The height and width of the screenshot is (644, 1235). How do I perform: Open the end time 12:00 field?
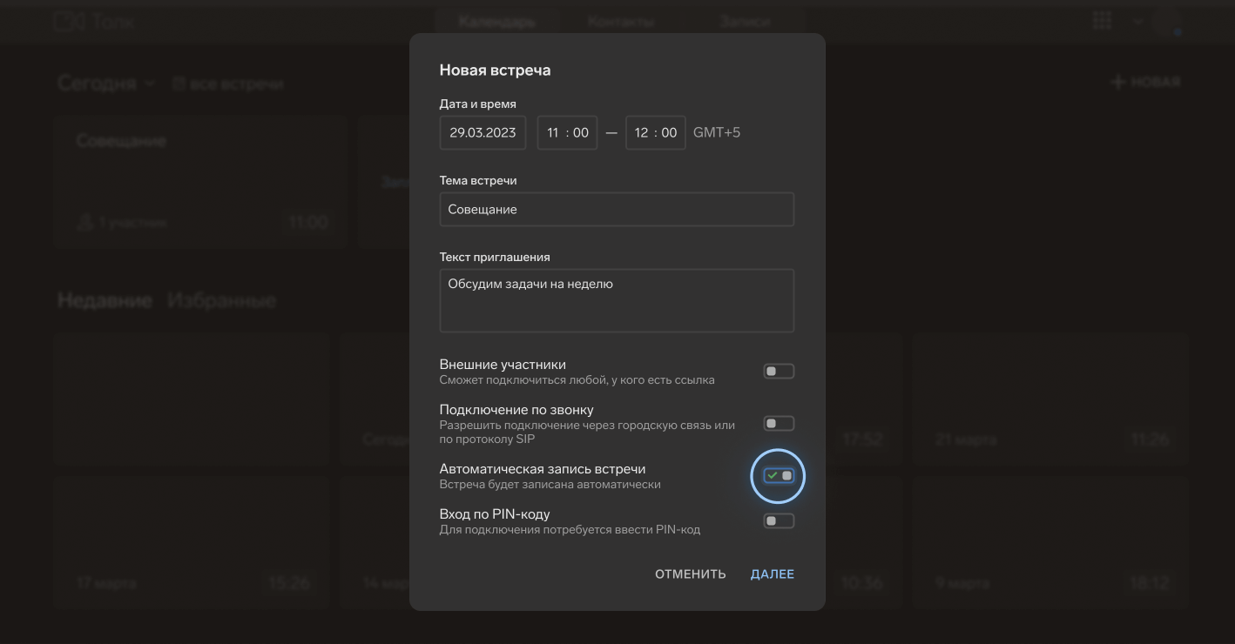tap(655, 133)
